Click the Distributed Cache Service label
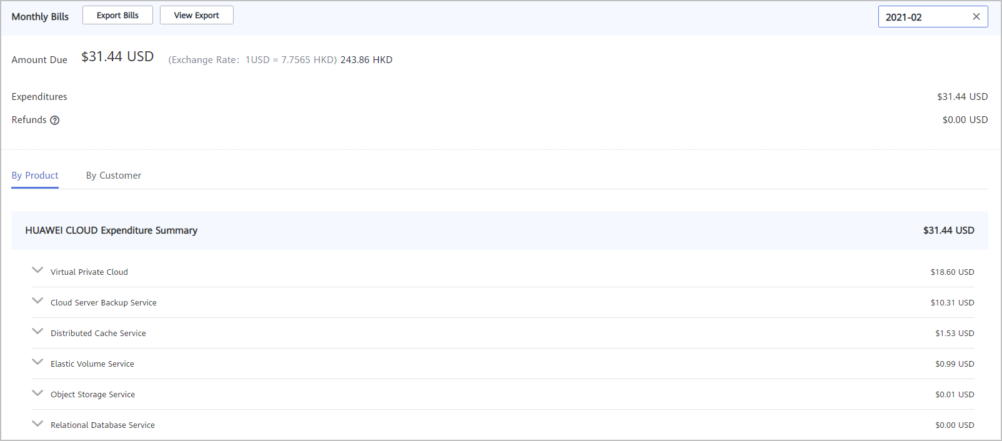 pos(98,334)
